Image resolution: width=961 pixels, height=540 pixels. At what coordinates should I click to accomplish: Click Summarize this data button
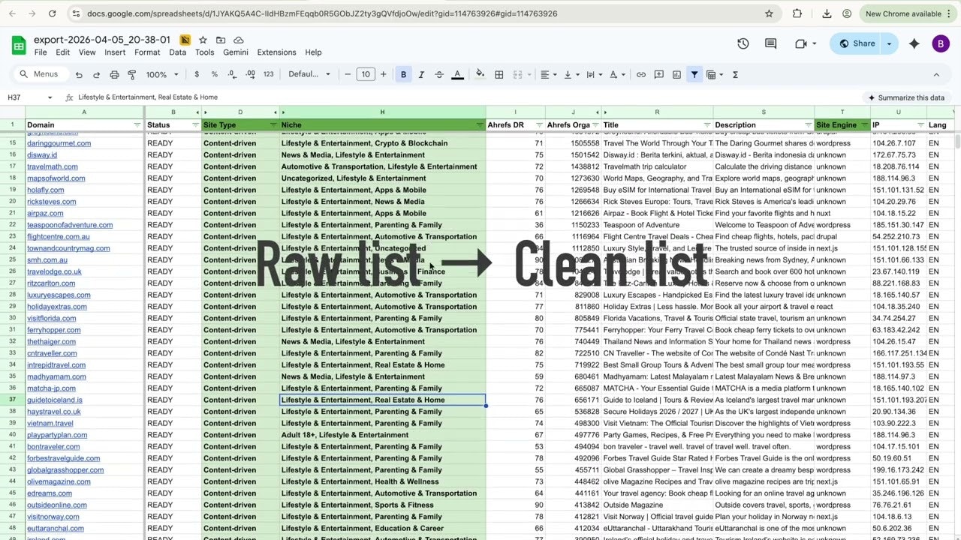point(906,97)
